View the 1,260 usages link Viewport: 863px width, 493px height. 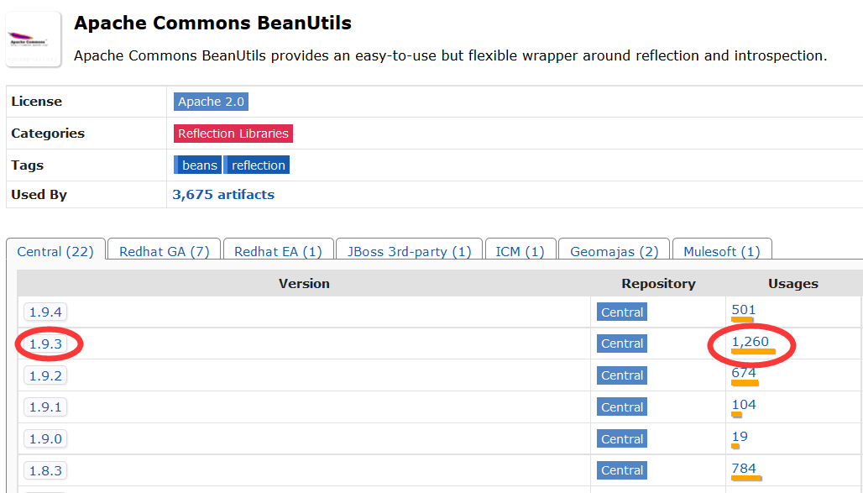point(750,342)
